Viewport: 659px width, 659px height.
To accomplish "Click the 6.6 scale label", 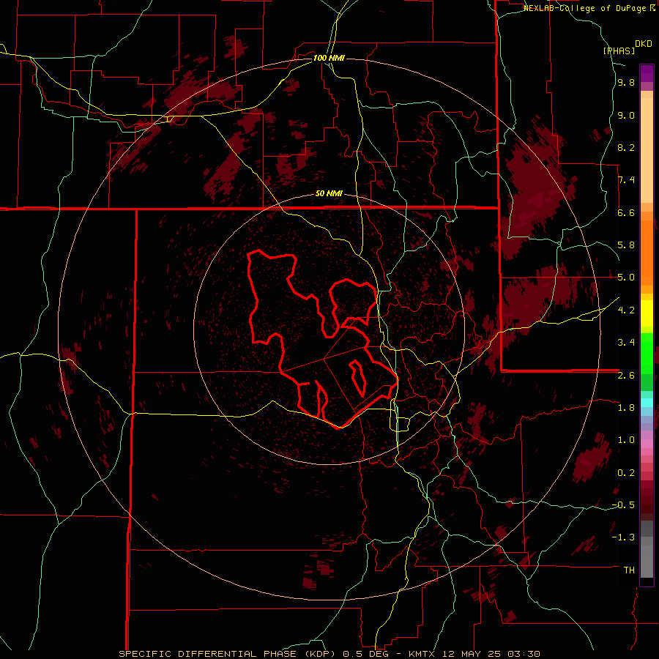I will coord(626,212).
